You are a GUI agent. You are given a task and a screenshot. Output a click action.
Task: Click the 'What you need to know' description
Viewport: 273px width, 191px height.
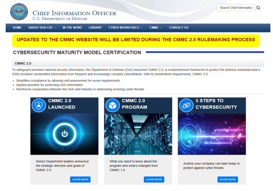coord(134,166)
